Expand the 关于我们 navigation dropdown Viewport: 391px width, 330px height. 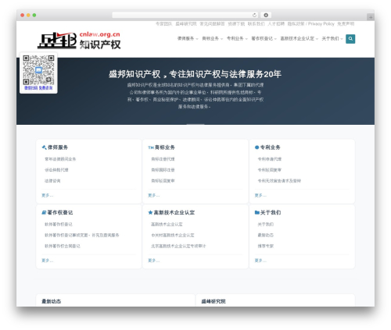click(332, 38)
